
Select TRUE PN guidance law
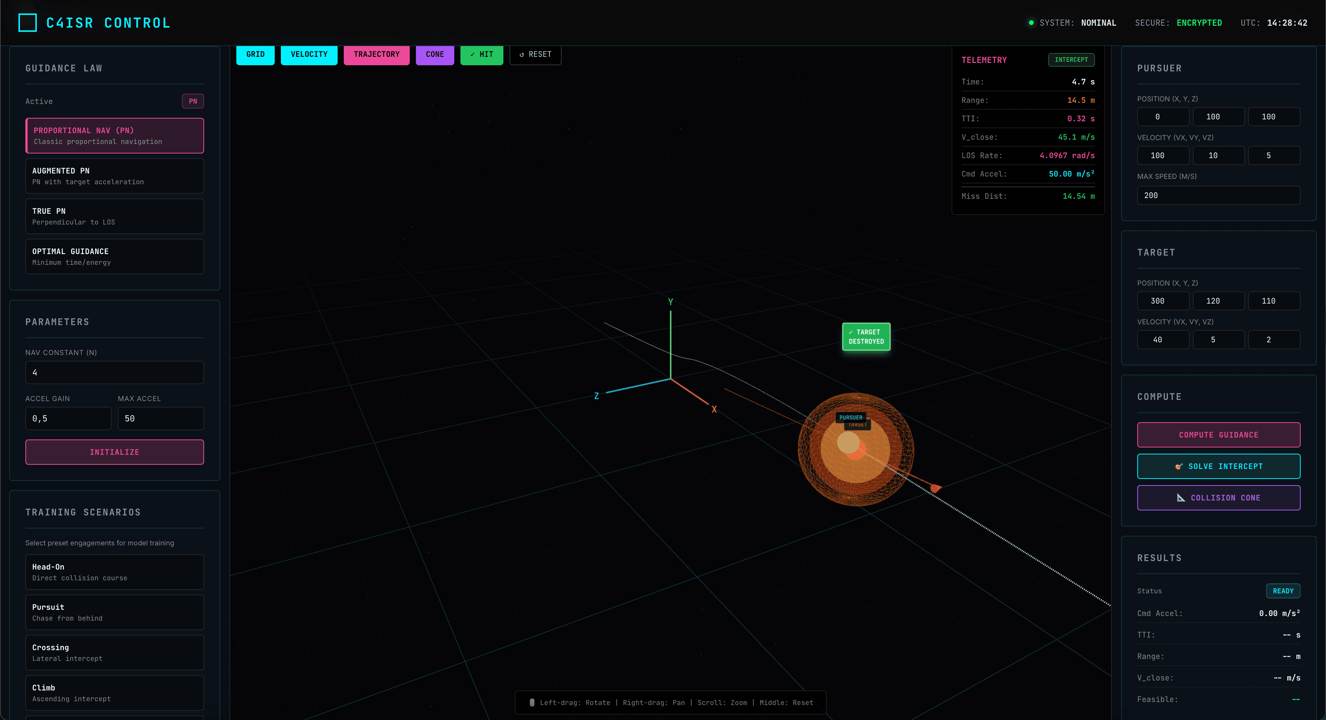point(114,216)
